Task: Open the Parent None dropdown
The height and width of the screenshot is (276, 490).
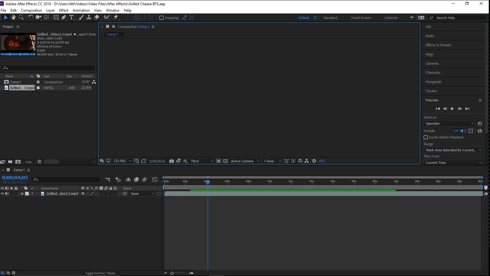Action: point(143,194)
